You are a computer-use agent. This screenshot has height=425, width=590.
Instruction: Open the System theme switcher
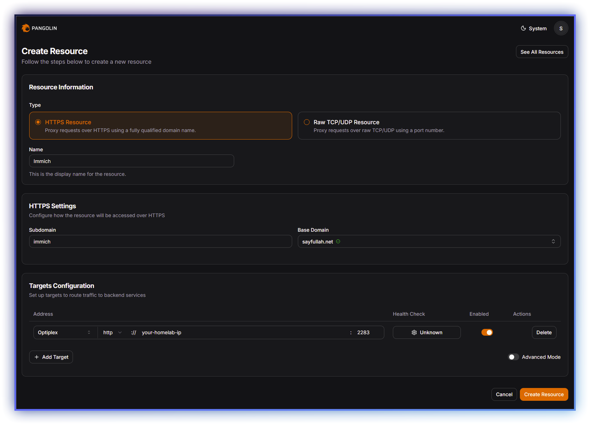(x=534, y=28)
